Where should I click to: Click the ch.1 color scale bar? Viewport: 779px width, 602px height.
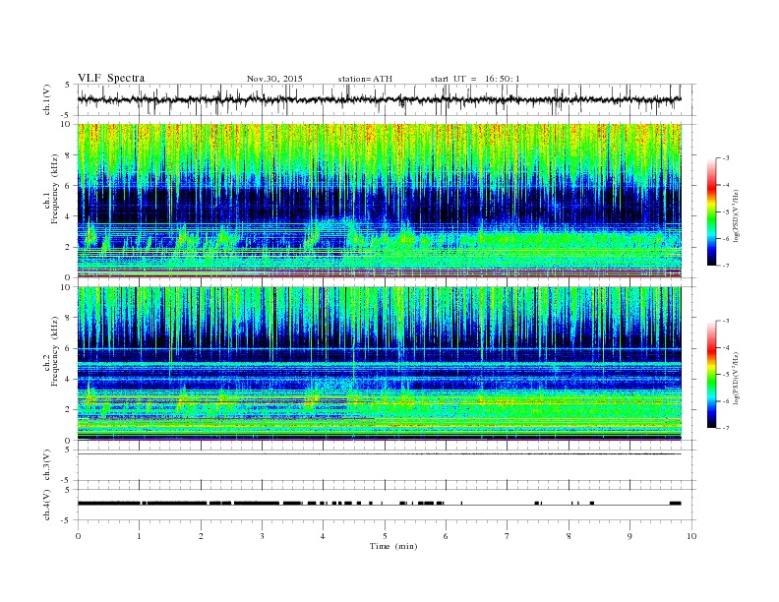pos(711,212)
